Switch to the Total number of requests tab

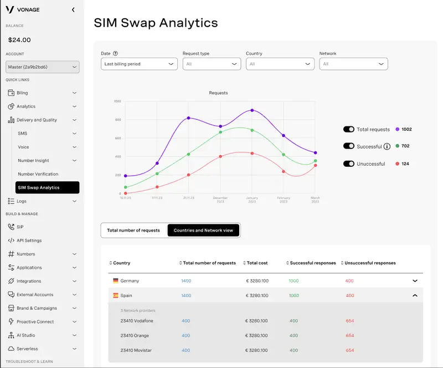coord(133,231)
